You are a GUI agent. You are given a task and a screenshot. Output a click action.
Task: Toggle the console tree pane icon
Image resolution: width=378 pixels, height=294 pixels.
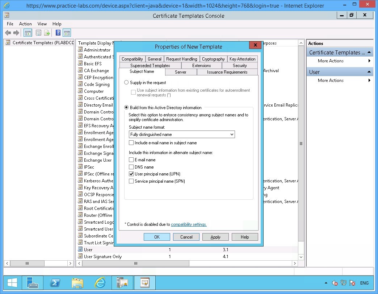28,33
